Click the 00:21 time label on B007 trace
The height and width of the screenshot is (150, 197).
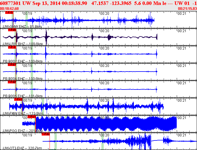point(182,48)
